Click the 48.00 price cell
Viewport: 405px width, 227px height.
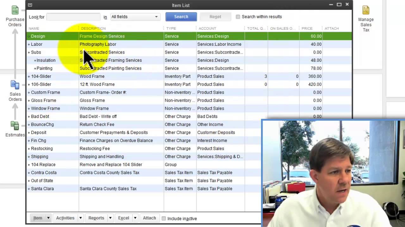point(316,60)
